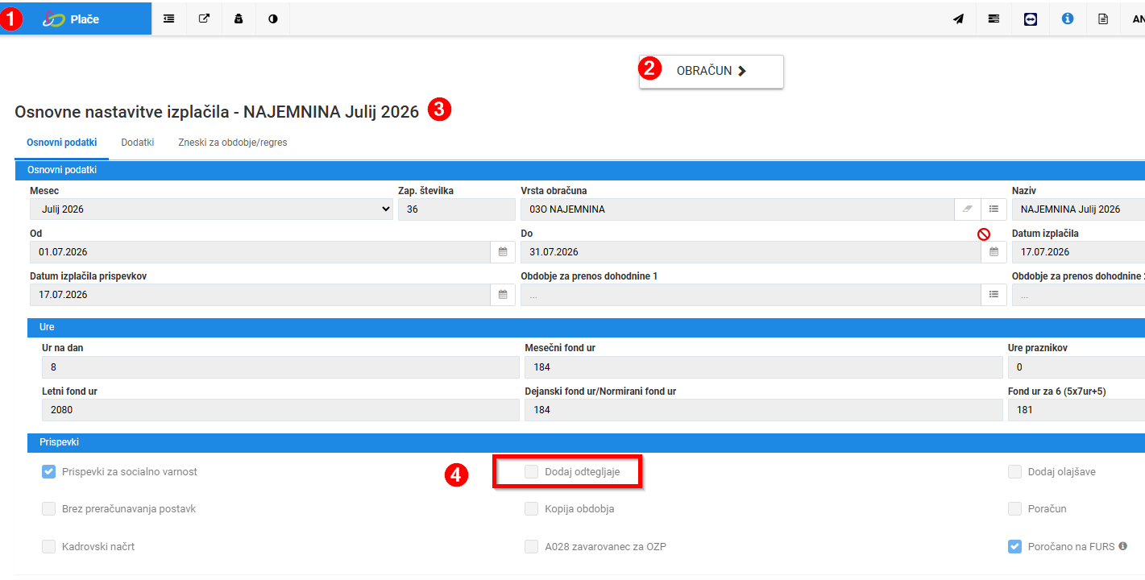Open the calendar for the Do date
The width and height of the screenshot is (1145, 580).
994,252
